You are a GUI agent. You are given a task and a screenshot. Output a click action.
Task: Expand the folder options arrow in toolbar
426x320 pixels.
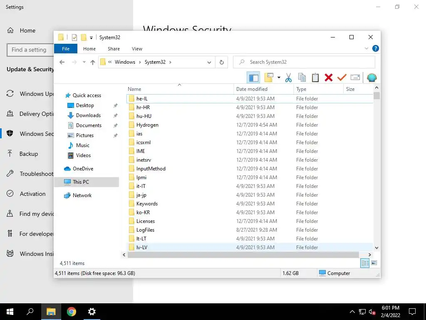tap(279, 78)
